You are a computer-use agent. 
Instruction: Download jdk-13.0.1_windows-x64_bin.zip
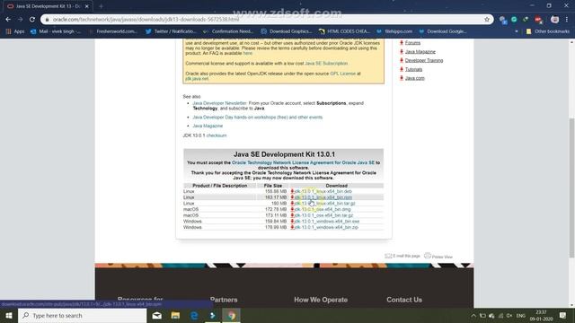tap(326, 227)
